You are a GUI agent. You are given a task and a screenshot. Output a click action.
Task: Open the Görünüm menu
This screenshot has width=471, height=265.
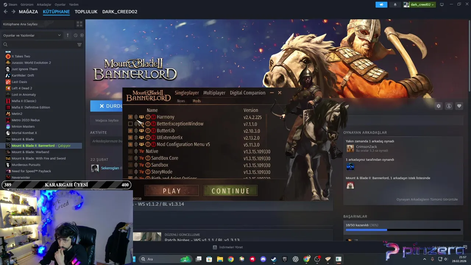(x=27, y=4)
